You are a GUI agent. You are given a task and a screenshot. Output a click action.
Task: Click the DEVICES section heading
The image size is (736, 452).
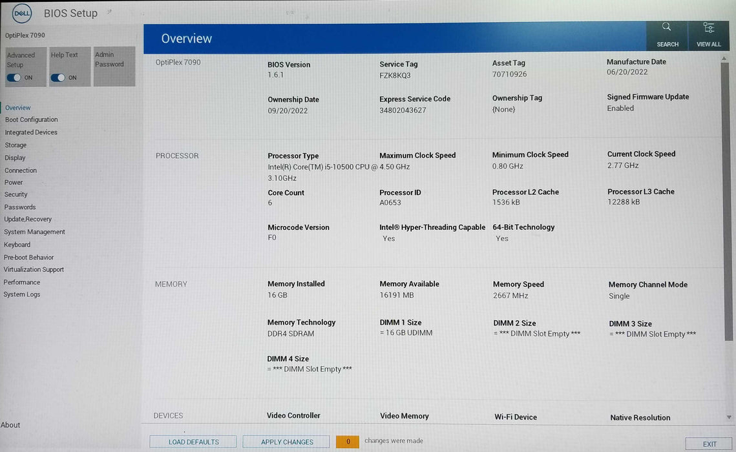click(168, 415)
